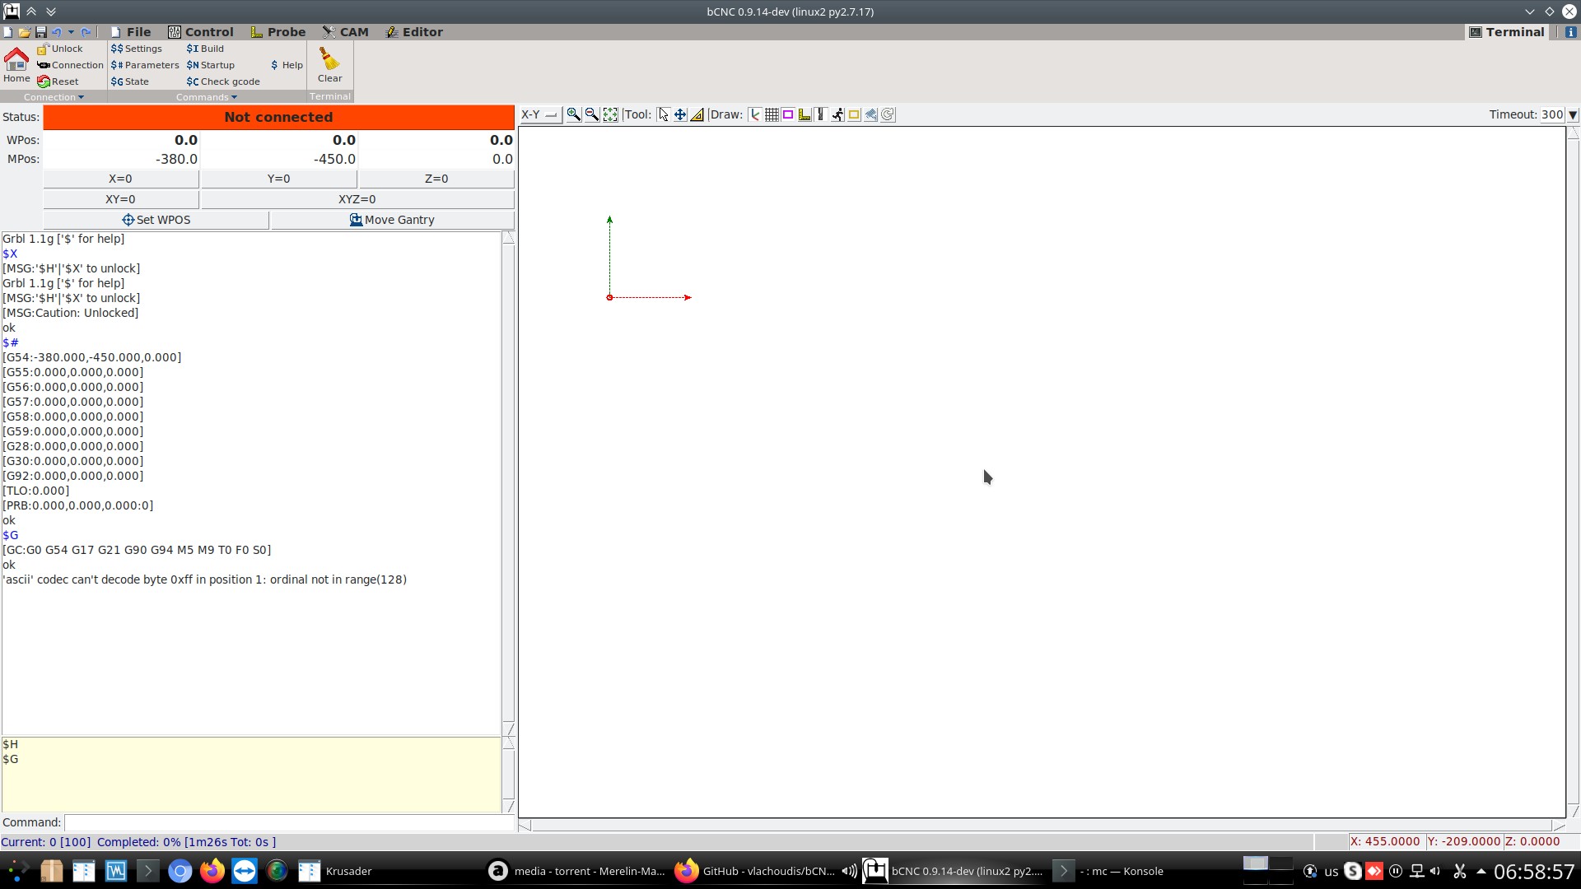Click the Command input field
Screen dimensions: 1581x889
288,822
